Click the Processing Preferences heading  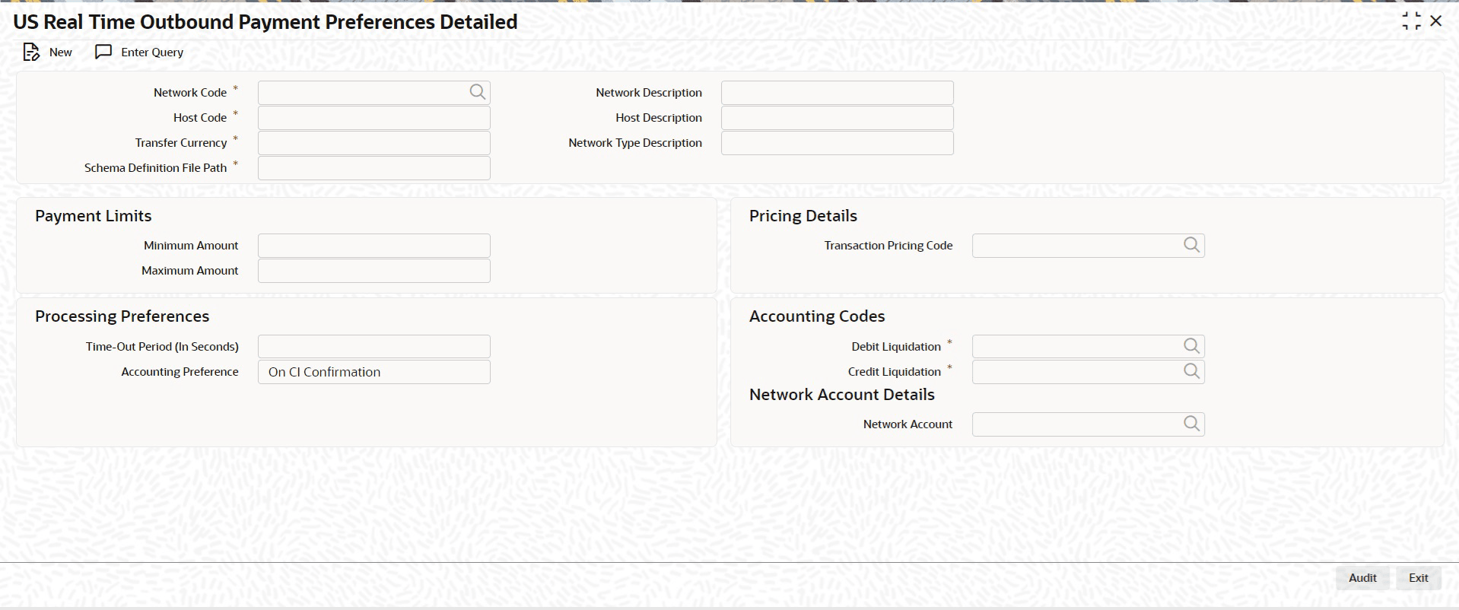122,316
